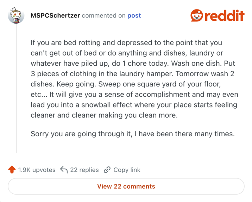Open MSPCSchertzer's avatar image

(x=16, y=16)
